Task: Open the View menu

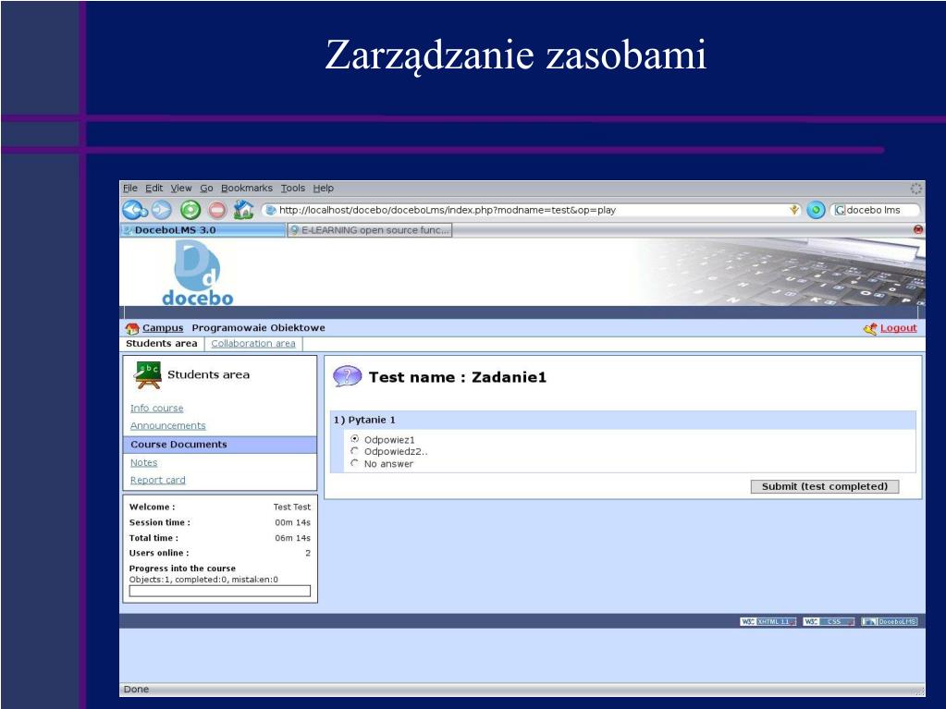Action: pyautogui.click(x=181, y=188)
